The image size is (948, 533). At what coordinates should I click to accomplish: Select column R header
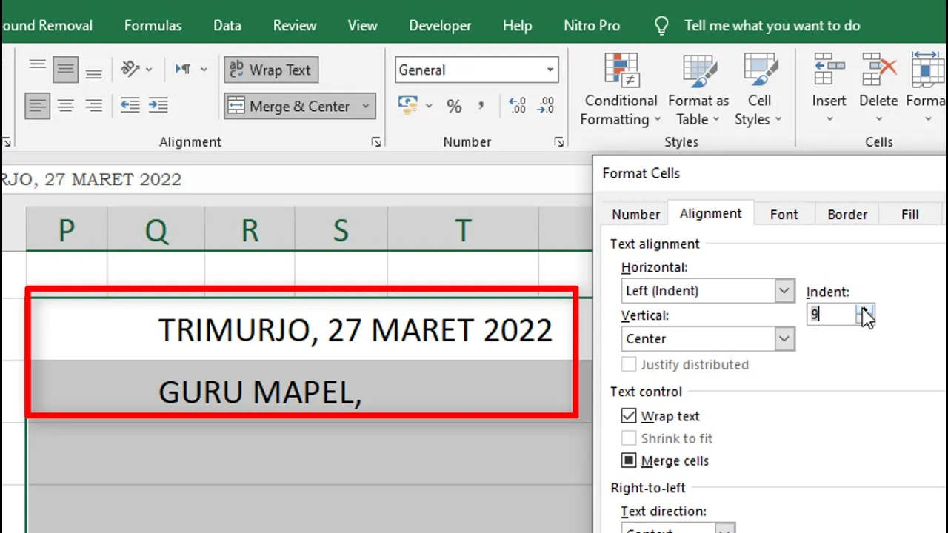pyautogui.click(x=250, y=230)
